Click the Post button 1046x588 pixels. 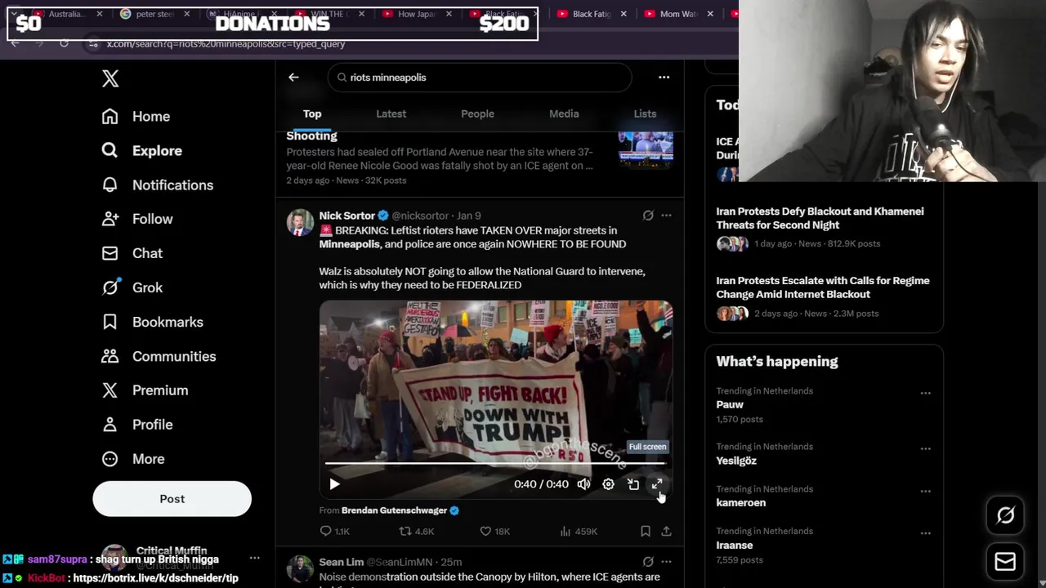tap(172, 498)
